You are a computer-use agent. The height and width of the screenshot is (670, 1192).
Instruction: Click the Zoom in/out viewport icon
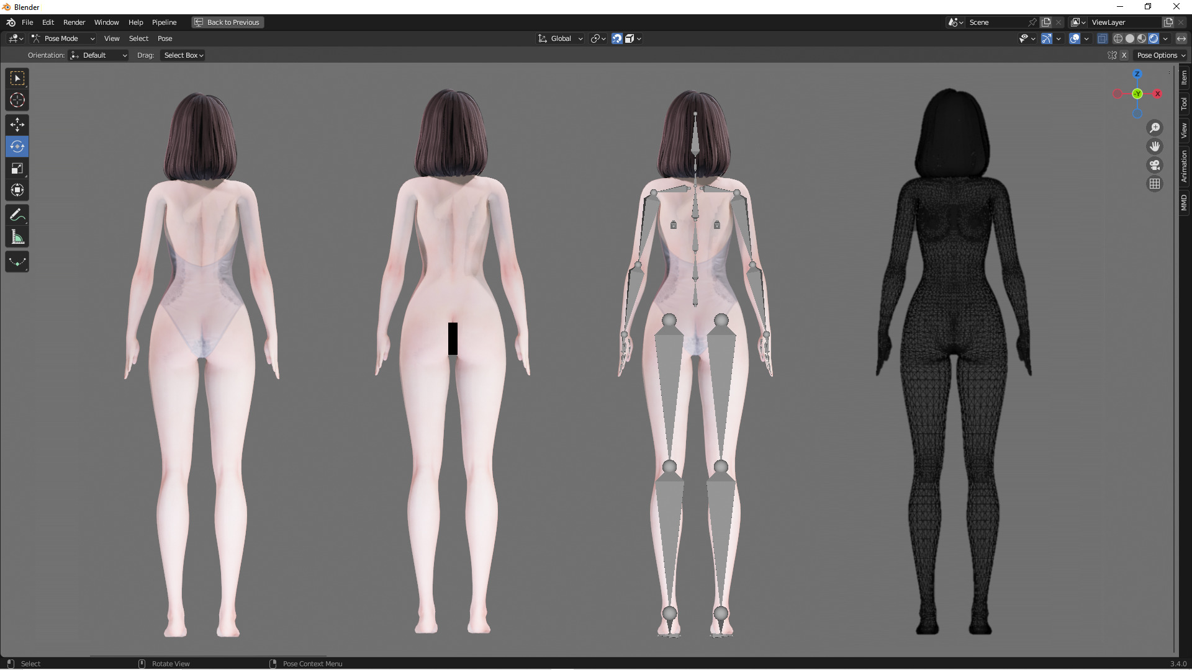(x=1155, y=128)
